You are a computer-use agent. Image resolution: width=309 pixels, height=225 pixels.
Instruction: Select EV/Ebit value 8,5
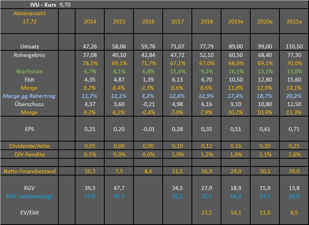(x=294, y=213)
